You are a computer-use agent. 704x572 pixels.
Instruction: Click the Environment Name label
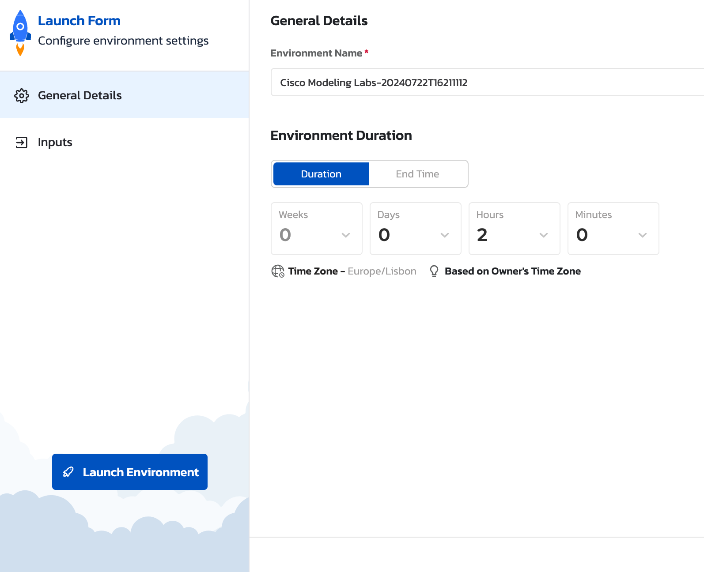click(x=316, y=53)
